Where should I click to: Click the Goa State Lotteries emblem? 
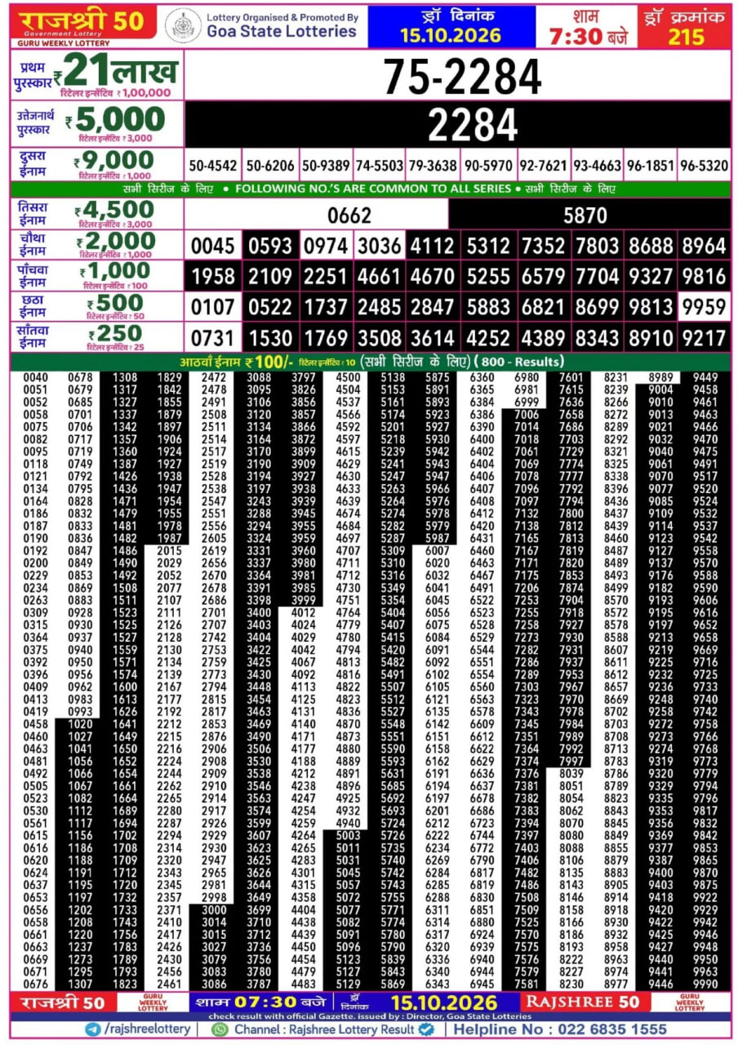pos(183,25)
